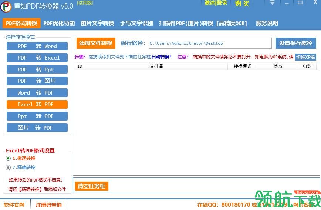
Task: Choose PDF 转 Excel mode
Action: (x=37, y=58)
